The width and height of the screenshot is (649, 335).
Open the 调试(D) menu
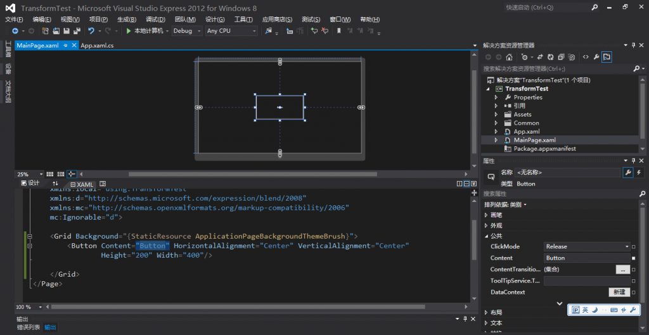155,20
